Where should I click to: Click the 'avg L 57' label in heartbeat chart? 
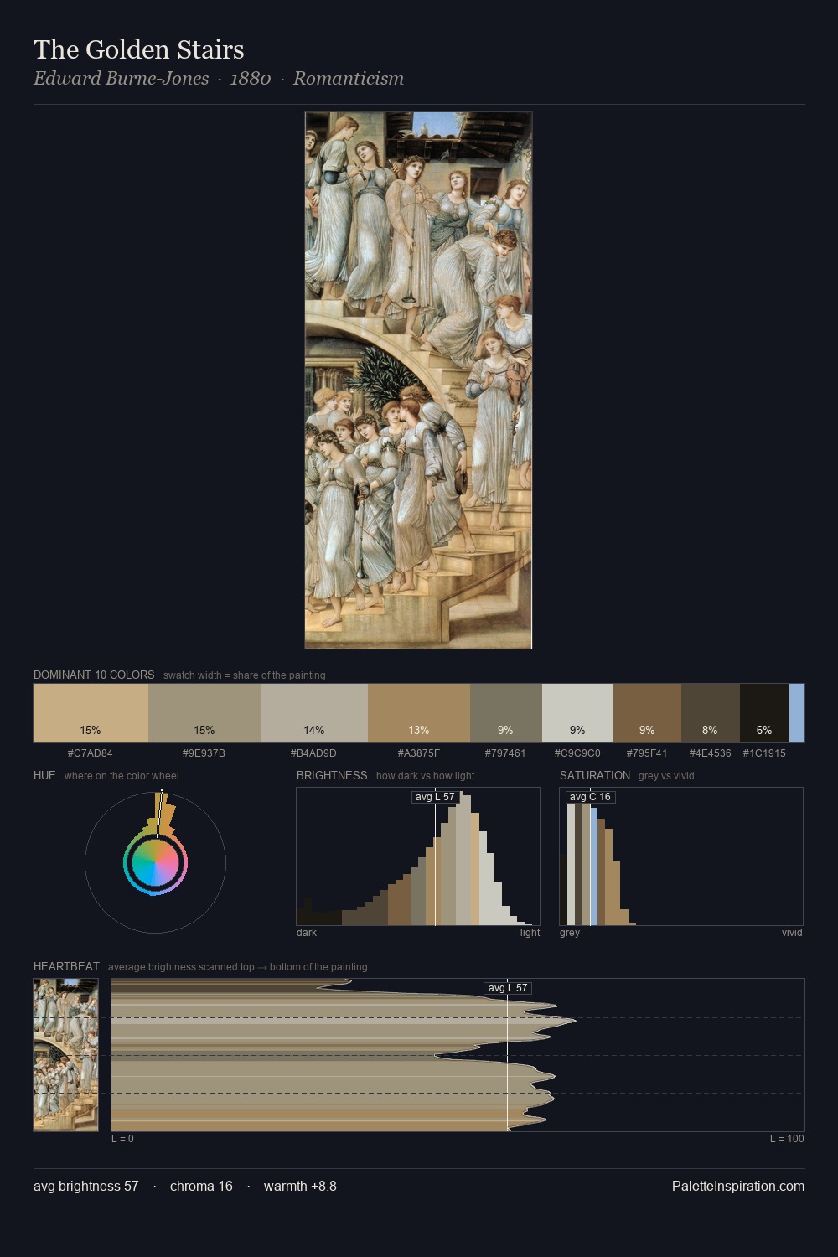(x=508, y=988)
